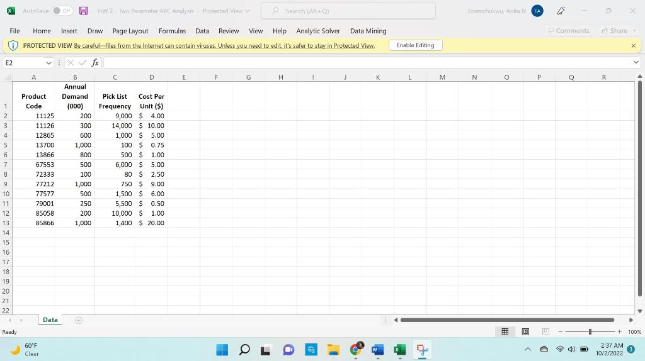Expand the formula bar chevron
The height and width of the screenshot is (361, 645).
[x=636, y=62]
